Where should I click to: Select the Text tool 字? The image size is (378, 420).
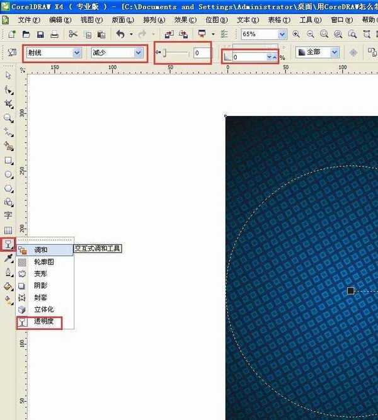8,215
